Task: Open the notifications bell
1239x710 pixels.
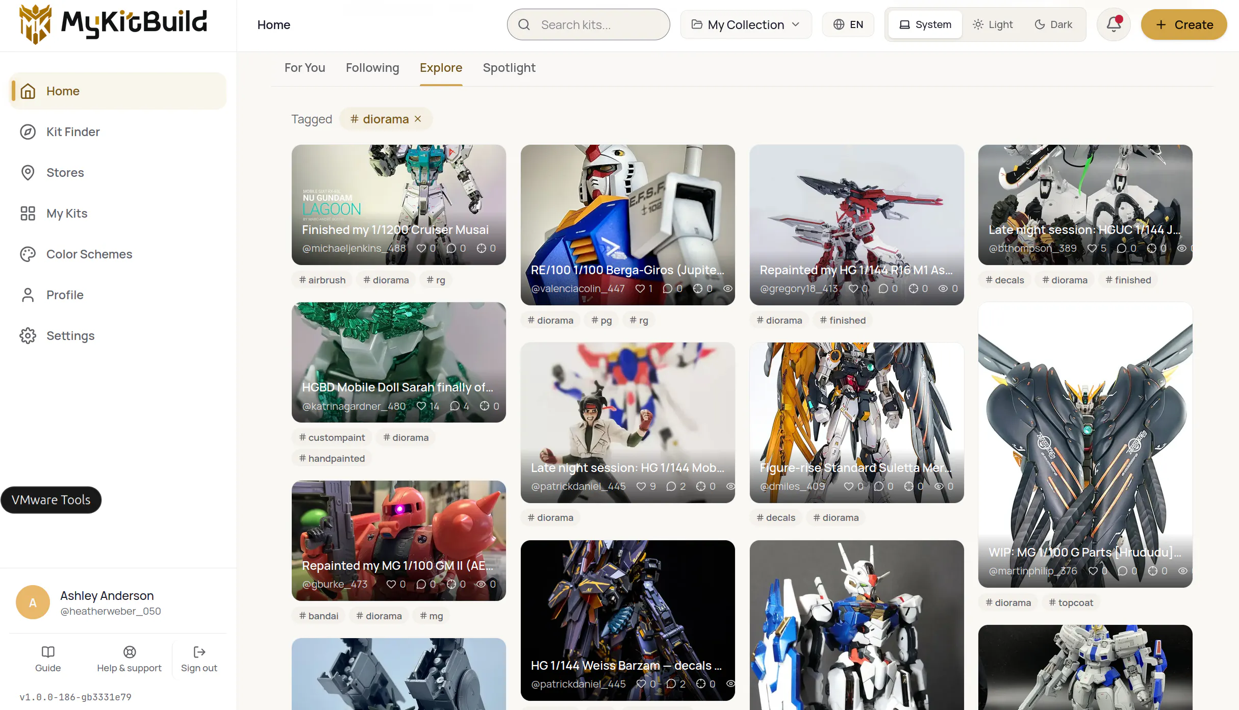Action: pyautogui.click(x=1114, y=24)
